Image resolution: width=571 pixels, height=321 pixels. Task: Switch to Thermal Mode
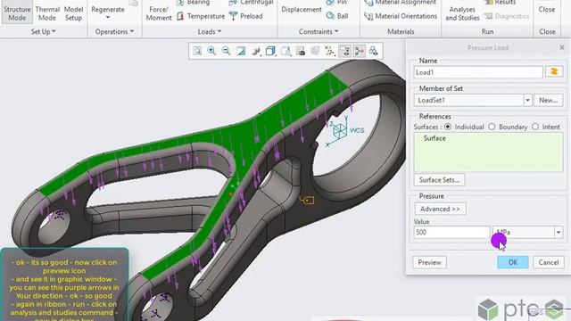click(x=47, y=13)
